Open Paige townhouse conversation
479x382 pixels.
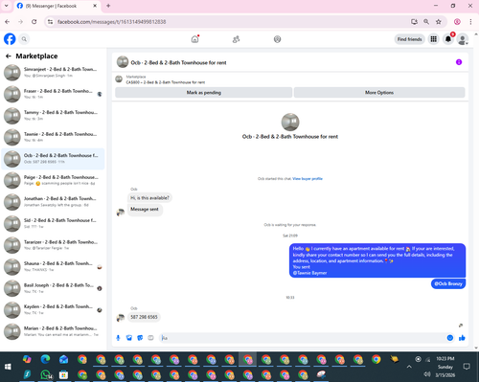pos(53,180)
